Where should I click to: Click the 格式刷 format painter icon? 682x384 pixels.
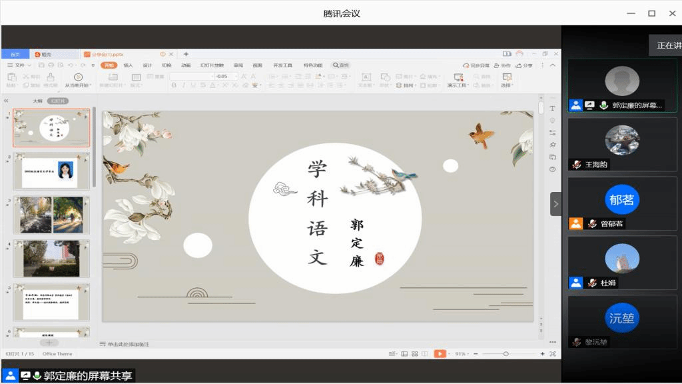[x=50, y=77]
